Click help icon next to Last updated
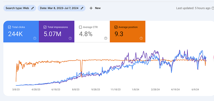The height and width of the screenshot is (101, 214). coord(213,8)
